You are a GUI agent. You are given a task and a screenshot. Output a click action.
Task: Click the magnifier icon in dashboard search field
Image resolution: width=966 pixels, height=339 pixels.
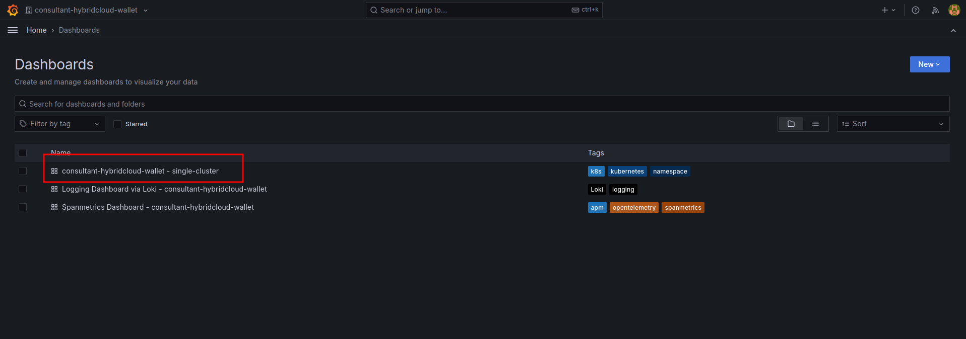23,104
